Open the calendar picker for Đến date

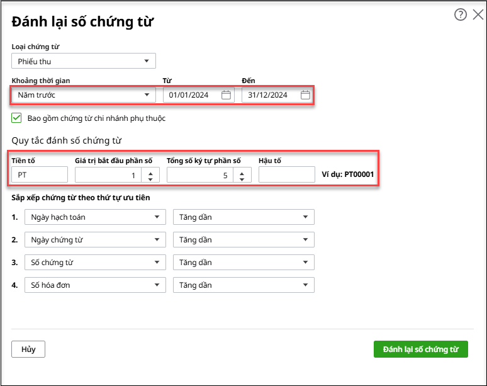[x=305, y=95]
